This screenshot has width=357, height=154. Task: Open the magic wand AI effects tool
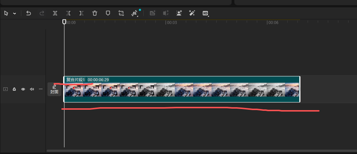pos(192,13)
